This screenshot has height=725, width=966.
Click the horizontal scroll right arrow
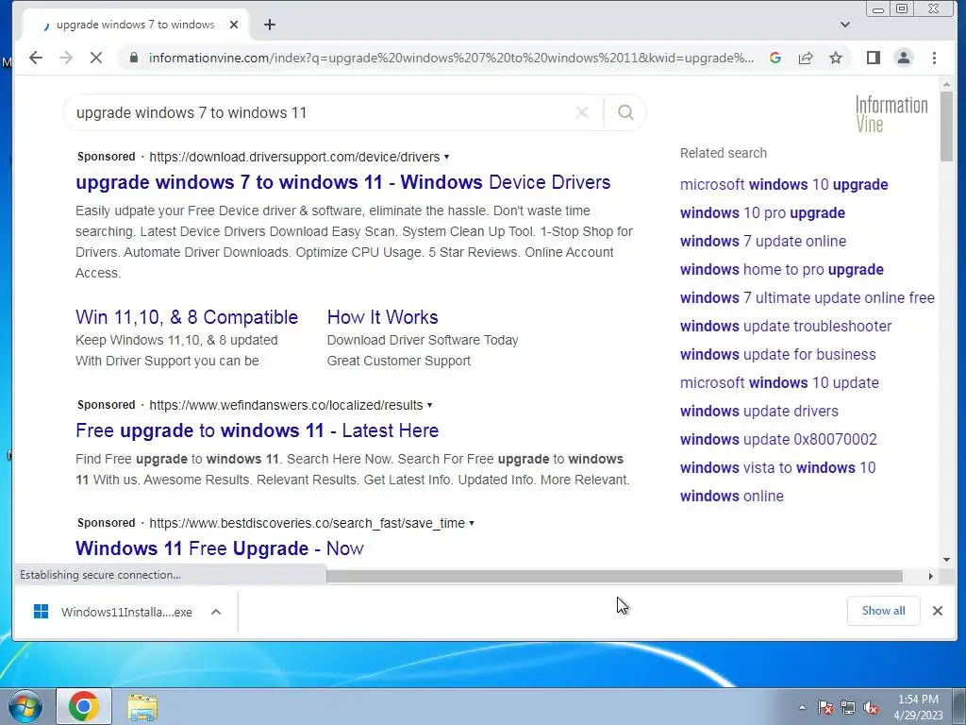pyautogui.click(x=930, y=576)
